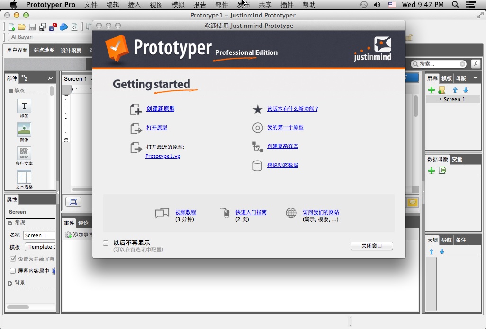Viewport: 486px width, 329px height.
Task: Open the 文件 menu
Action: point(91,5)
